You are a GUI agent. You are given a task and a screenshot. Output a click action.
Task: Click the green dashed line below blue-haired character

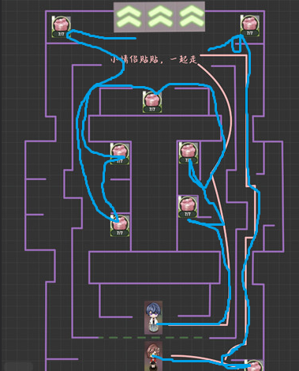pos(151,337)
